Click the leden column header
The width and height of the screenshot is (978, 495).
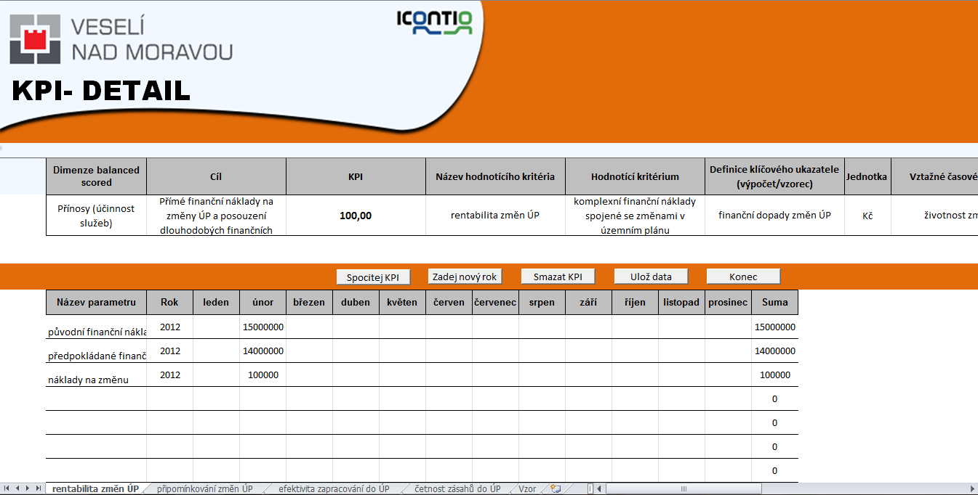tap(216, 302)
